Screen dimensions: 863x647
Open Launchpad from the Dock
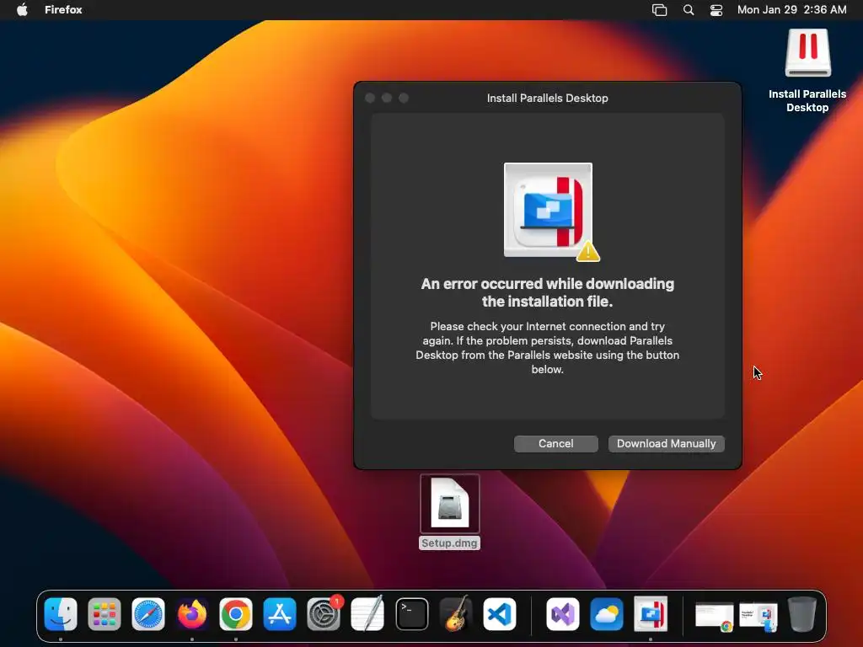click(x=104, y=614)
